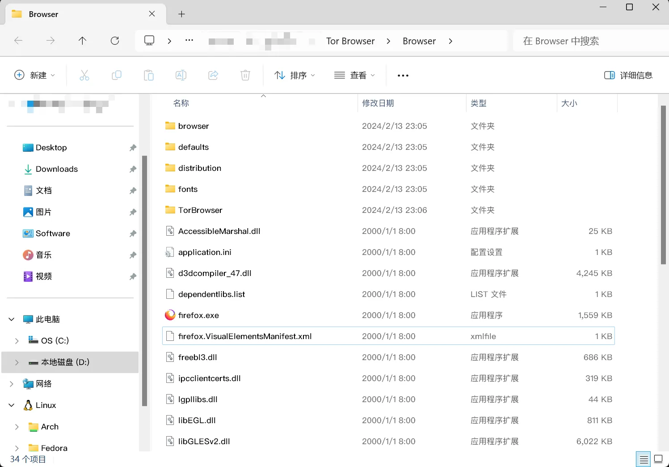Click the Cut scissors icon

tap(84, 75)
